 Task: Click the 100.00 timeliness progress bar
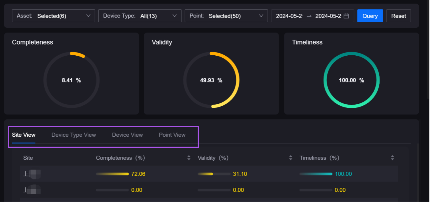click(x=316, y=174)
